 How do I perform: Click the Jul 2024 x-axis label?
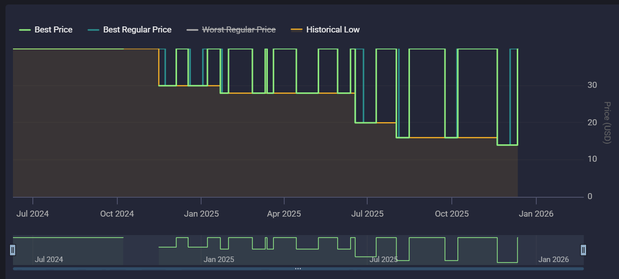(x=33, y=214)
